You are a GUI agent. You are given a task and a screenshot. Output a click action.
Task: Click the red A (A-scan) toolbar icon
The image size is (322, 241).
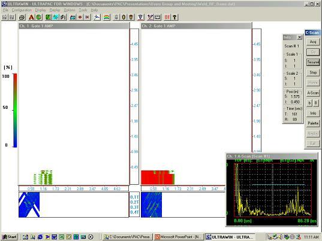point(31,17)
